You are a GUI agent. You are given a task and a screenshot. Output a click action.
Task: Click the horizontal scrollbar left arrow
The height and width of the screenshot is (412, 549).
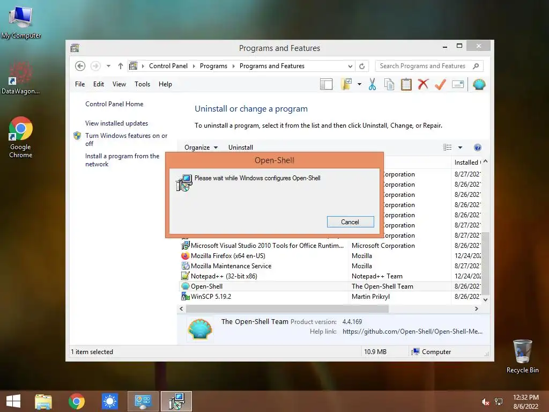coord(181,308)
